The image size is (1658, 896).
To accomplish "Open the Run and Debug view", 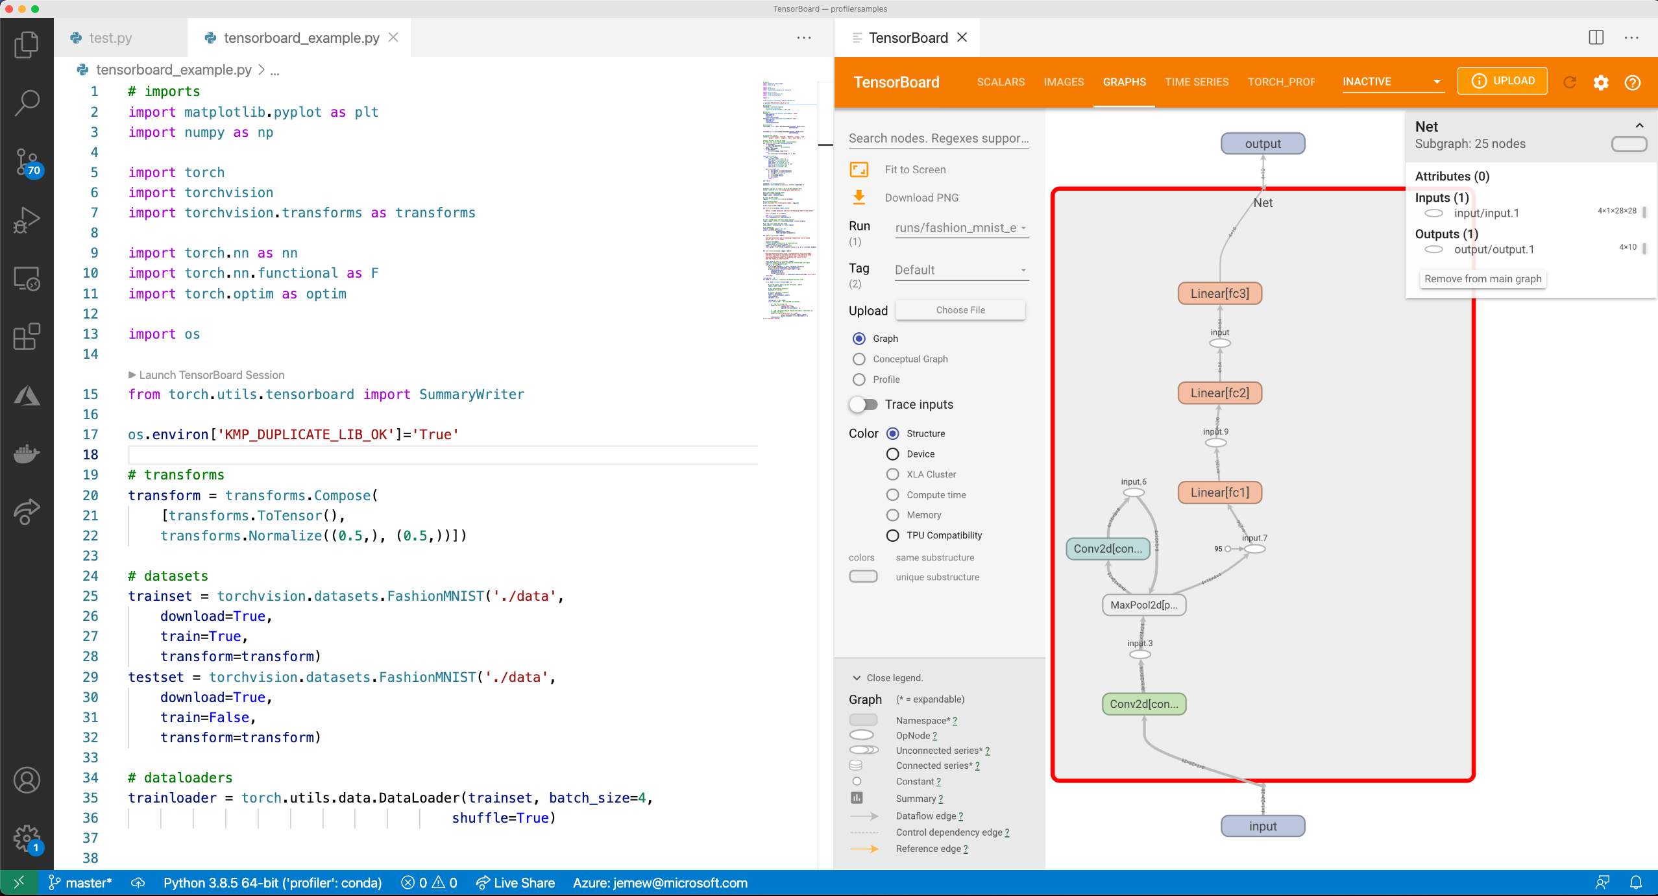I will pyautogui.click(x=27, y=221).
